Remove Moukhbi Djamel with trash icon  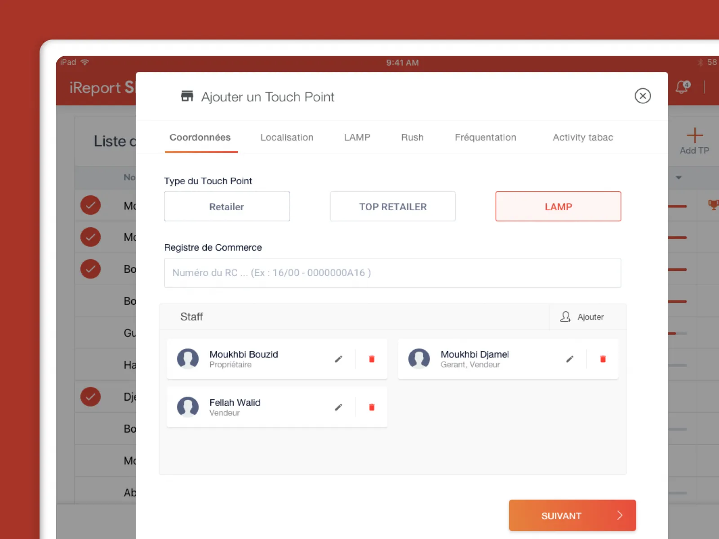click(603, 359)
